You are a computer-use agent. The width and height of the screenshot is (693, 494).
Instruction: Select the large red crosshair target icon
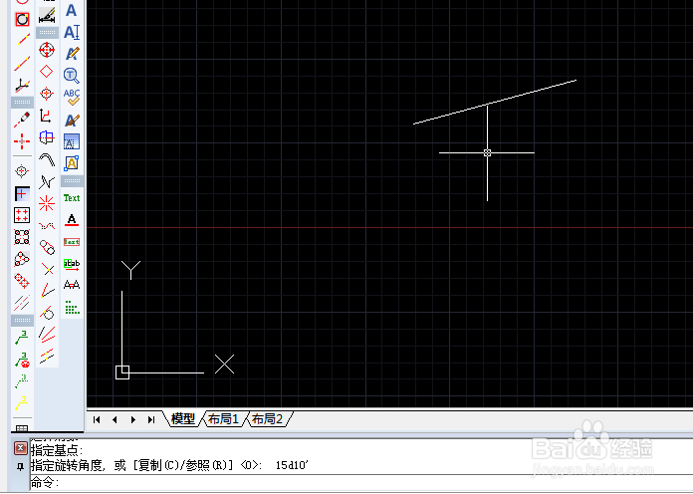tap(47, 50)
